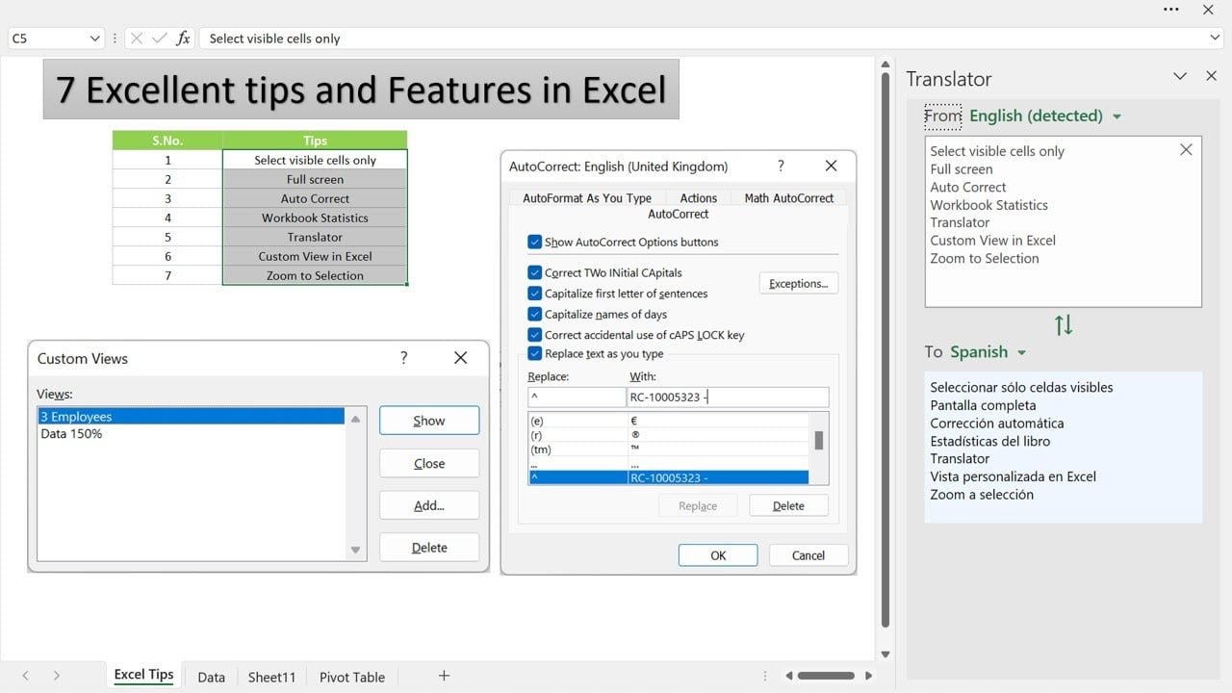The height and width of the screenshot is (693, 1232).
Task: Click Close button in Custom Views
Action: (429, 463)
